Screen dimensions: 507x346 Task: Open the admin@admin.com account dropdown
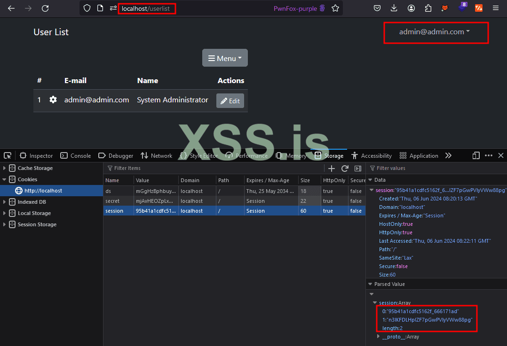[x=435, y=32]
